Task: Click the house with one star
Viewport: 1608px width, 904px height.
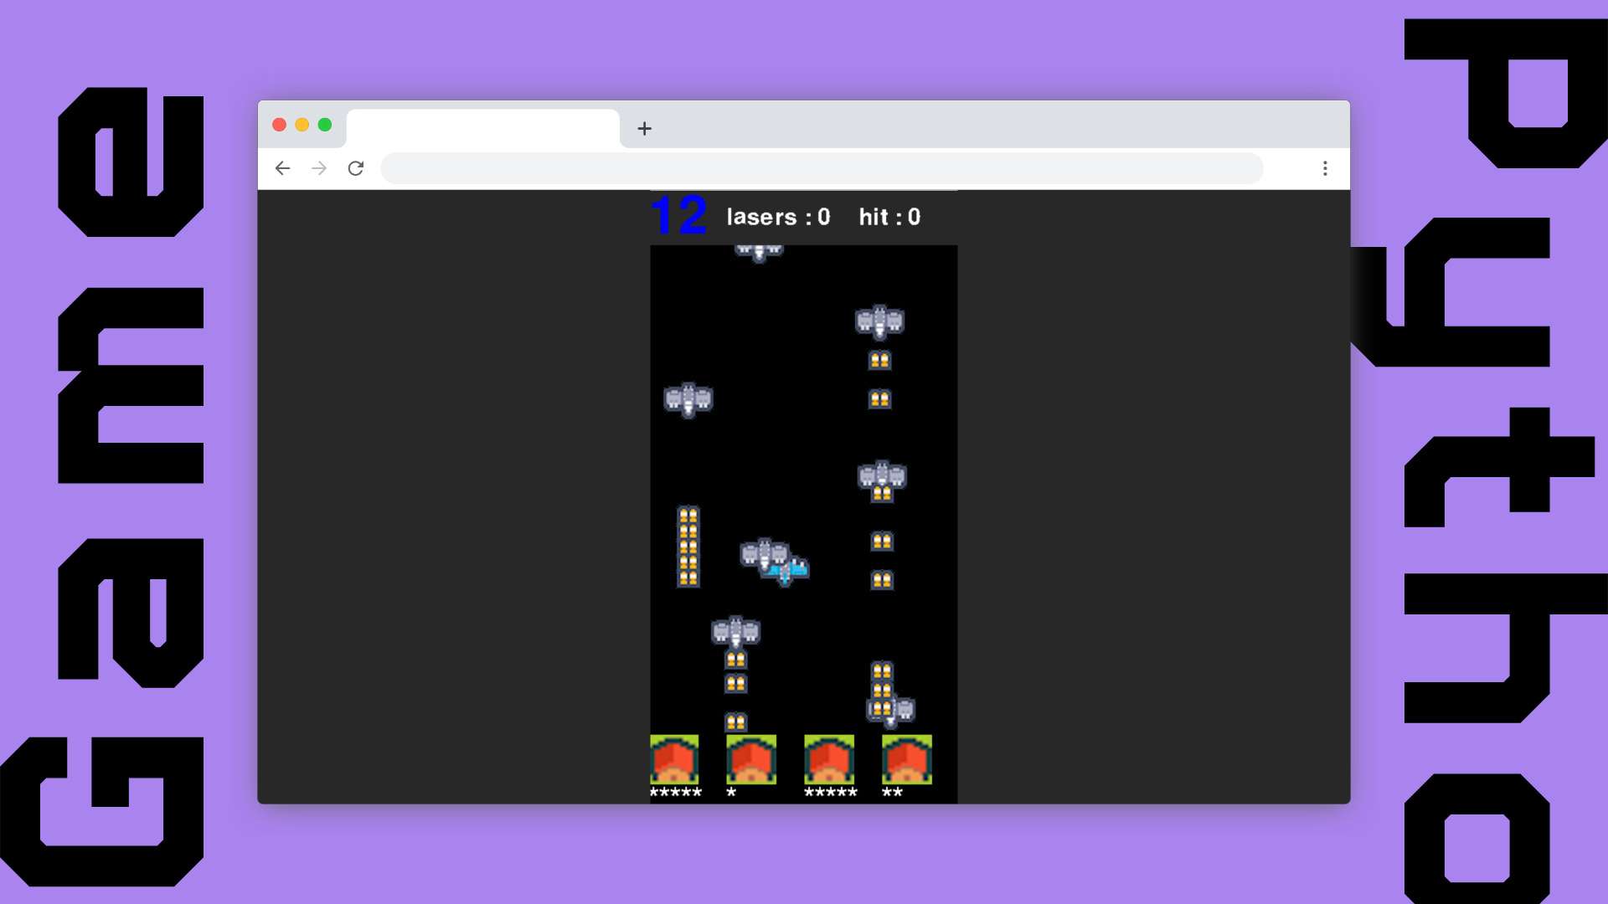Action: (x=751, y=760)
